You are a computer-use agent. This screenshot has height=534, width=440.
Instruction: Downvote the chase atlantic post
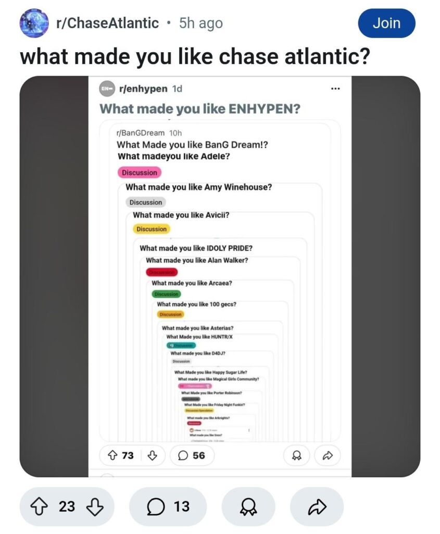click(x=95, y=506)
